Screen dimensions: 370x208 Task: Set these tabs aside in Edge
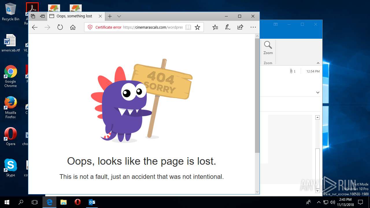tap(42, 16)
